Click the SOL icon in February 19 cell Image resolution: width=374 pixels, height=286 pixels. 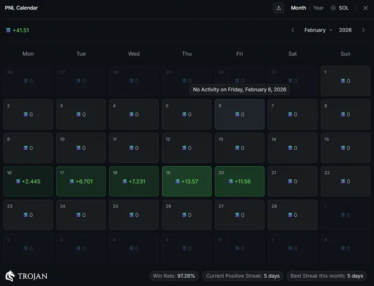pyautogui.click(x=178, y=182)
